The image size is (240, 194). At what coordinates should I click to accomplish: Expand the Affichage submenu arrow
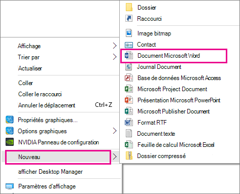coord(115,46)
